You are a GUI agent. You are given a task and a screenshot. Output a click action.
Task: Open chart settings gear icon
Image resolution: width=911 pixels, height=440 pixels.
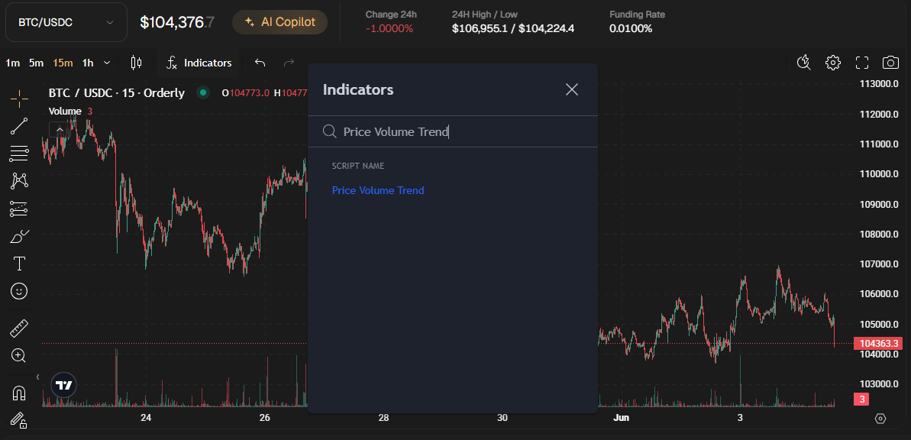tap(833, 63)
